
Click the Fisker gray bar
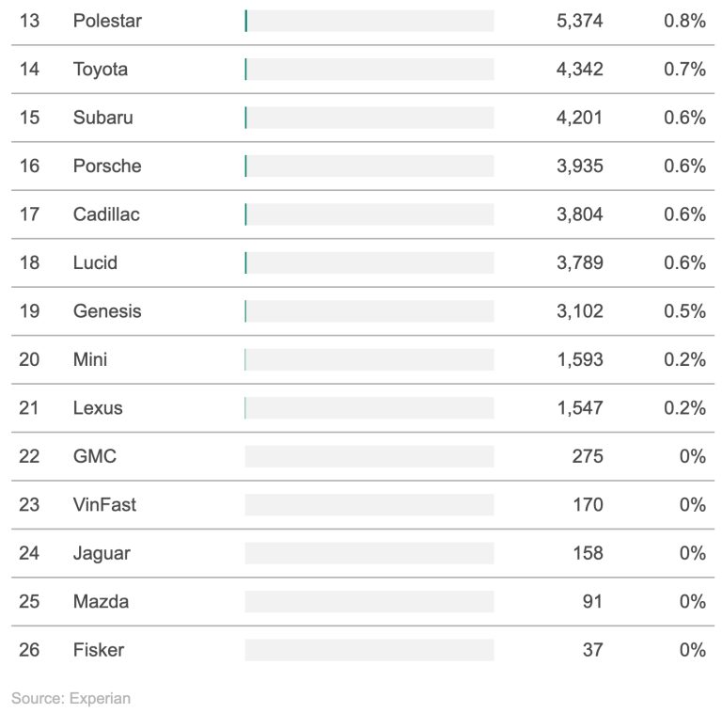(x=369, y=650)
